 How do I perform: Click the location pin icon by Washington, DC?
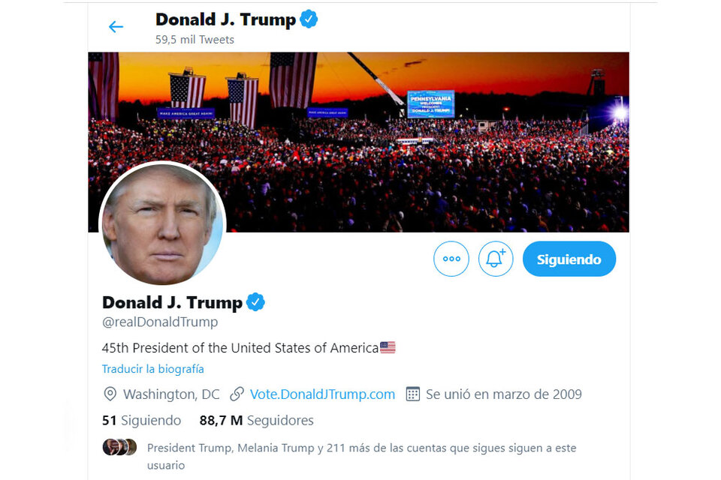click(x=110, y=394)
